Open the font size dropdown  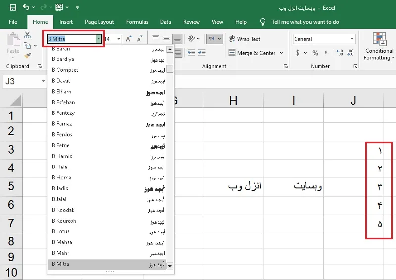[119, 39]
